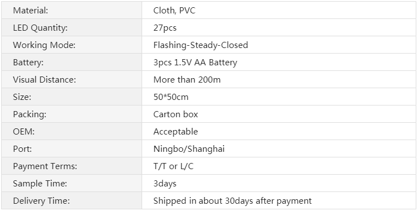Select More than 200m value
Viewport: 418px width, 211px height.
pos(187,80)
